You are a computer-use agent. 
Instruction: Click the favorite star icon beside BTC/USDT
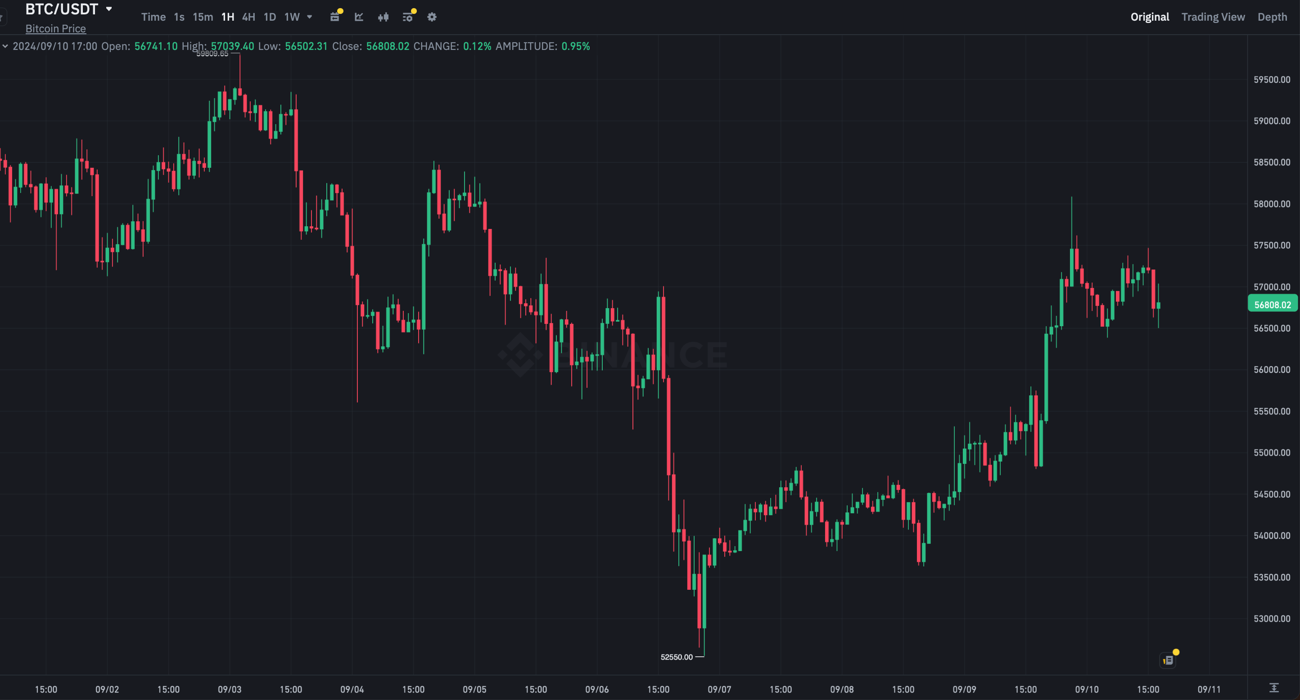(2, 18)
